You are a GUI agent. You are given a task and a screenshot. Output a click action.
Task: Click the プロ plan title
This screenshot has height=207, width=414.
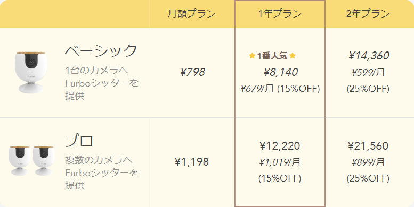coord(79,140)
